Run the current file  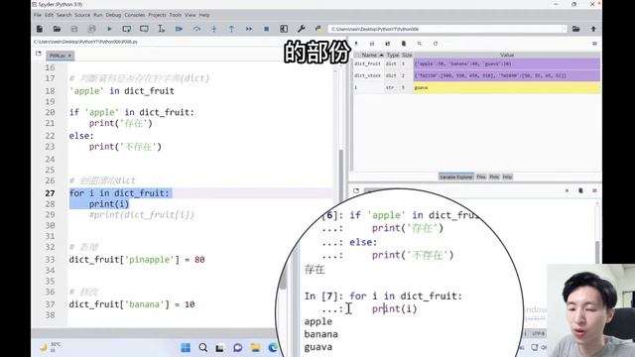click(x=109, y=29)
